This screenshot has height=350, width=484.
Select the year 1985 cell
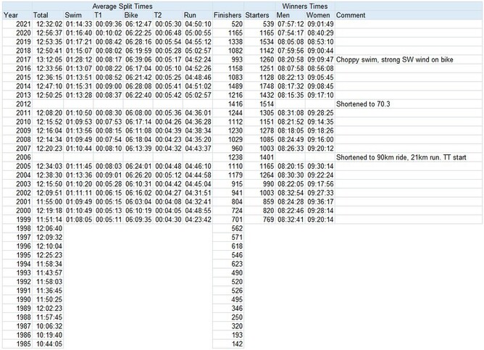[21, 343]
